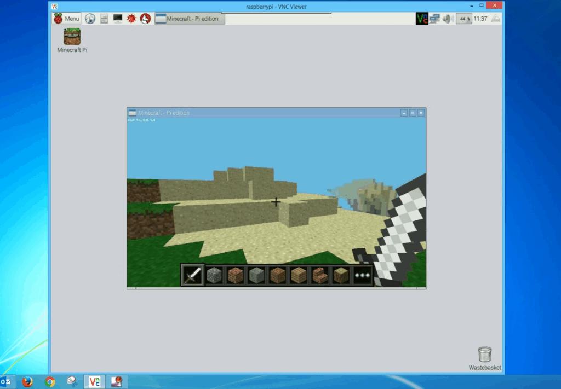Check the CPU usage monitor showing 44%
The height and width of the screenshot is (389, 561).
[x=464, y=18]
